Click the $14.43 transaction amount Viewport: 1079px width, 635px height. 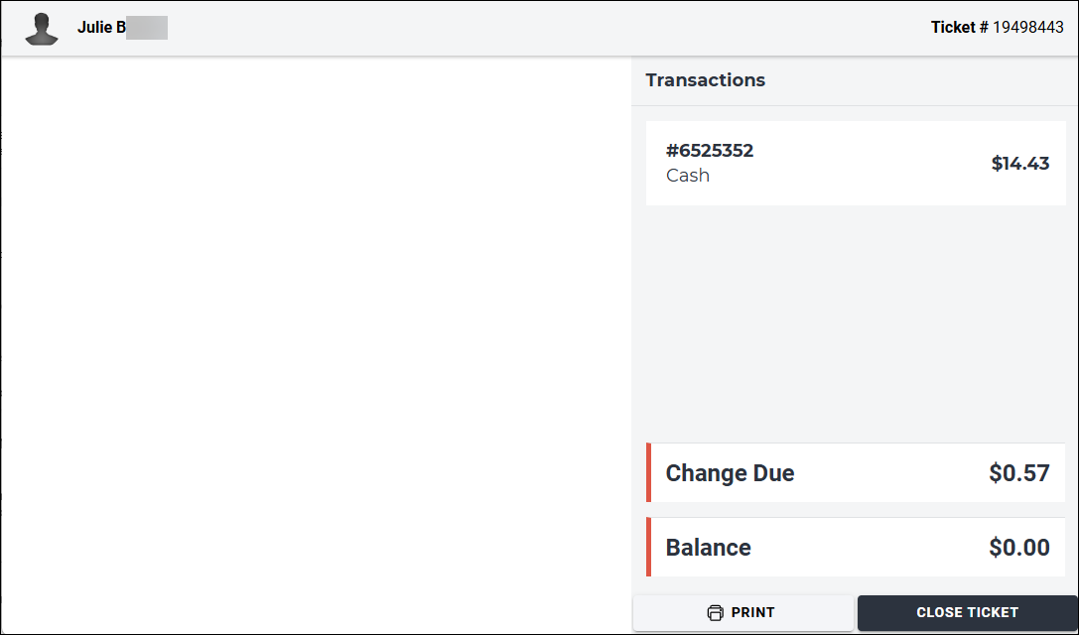coord(1019,163)
